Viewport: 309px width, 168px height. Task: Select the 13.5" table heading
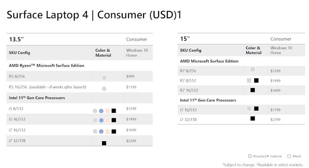tap(16, 39)
